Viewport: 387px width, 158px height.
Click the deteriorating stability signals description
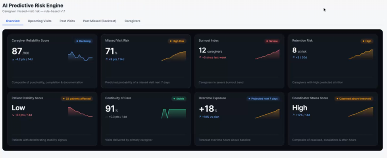(x=39, y=140)
